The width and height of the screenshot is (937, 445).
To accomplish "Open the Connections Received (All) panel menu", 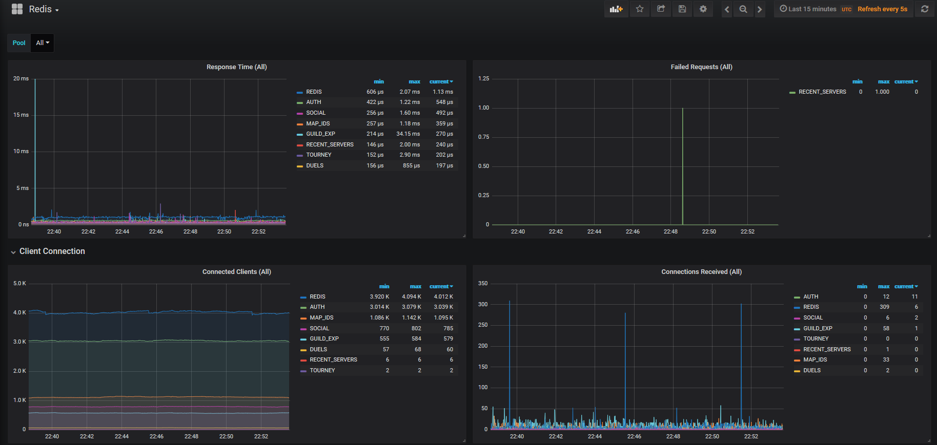I will (x=702, y=272).
